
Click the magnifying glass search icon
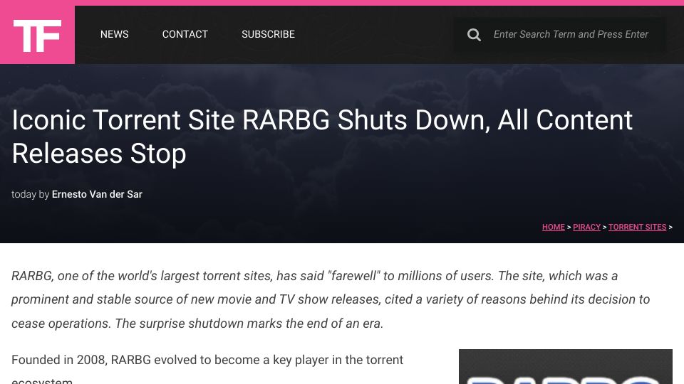tap(474, 35)
